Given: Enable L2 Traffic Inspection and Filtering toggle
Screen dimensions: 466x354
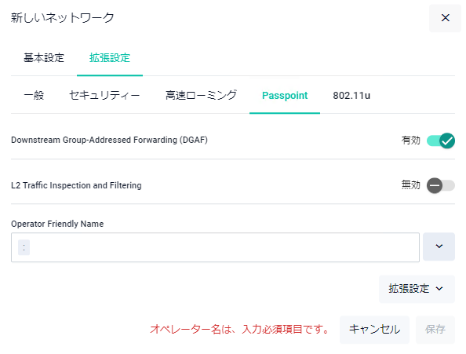Looking at the screenshot, I should coord(441,185).
